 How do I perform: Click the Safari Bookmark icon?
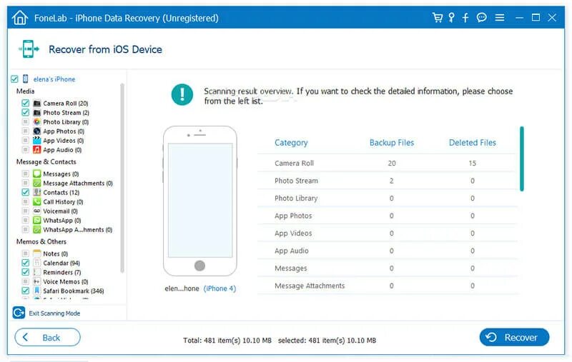(37, 291)
